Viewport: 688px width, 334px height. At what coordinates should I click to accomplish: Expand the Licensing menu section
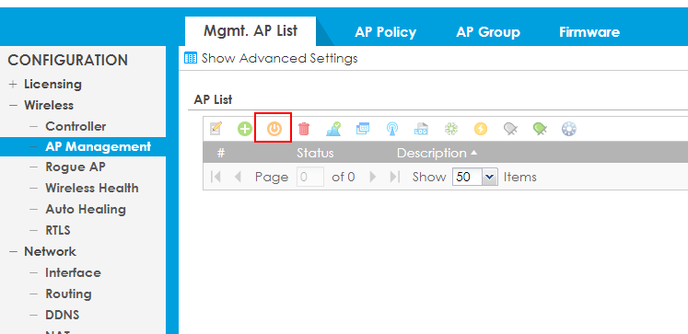point(13,84)
